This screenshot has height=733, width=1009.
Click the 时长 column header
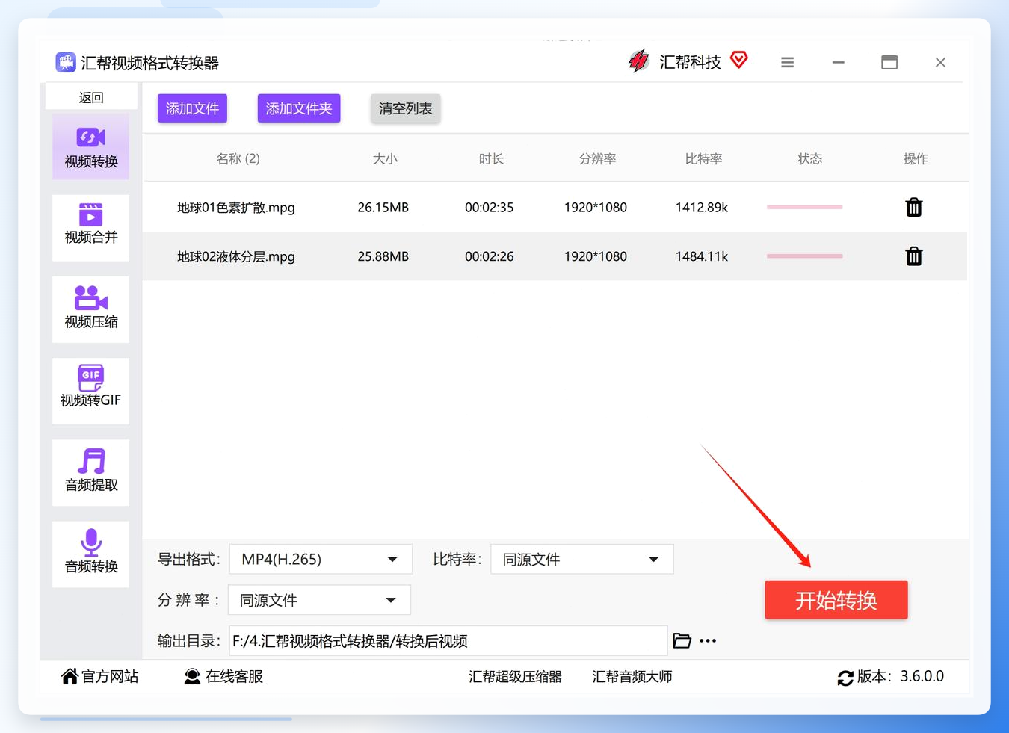[x=491, y=158]
